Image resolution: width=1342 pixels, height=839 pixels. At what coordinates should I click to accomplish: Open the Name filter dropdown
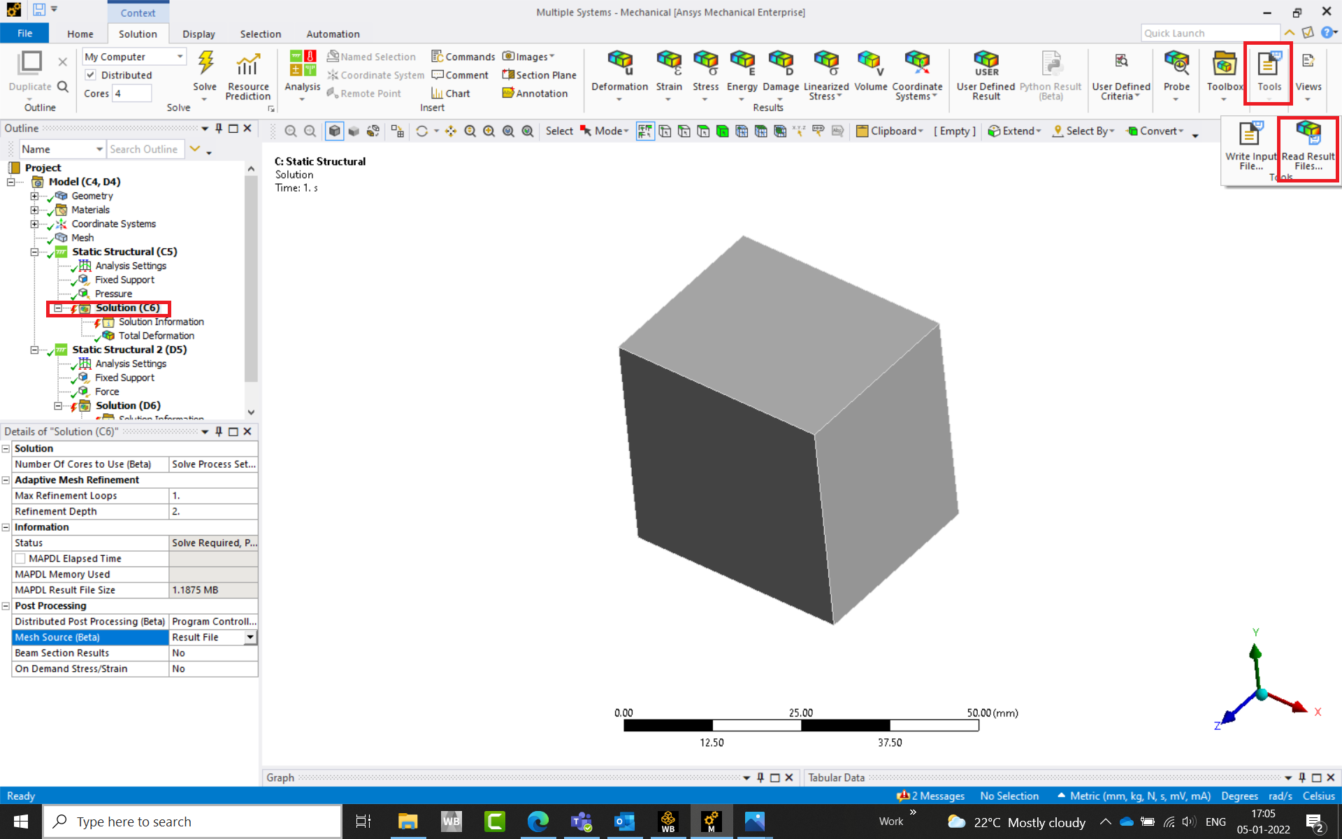[x=62, y=149]
